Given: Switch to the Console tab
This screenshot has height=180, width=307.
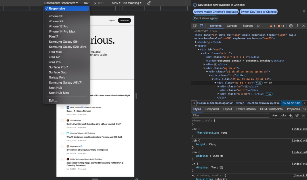Looking at the screenshot, I should (232, 26).
